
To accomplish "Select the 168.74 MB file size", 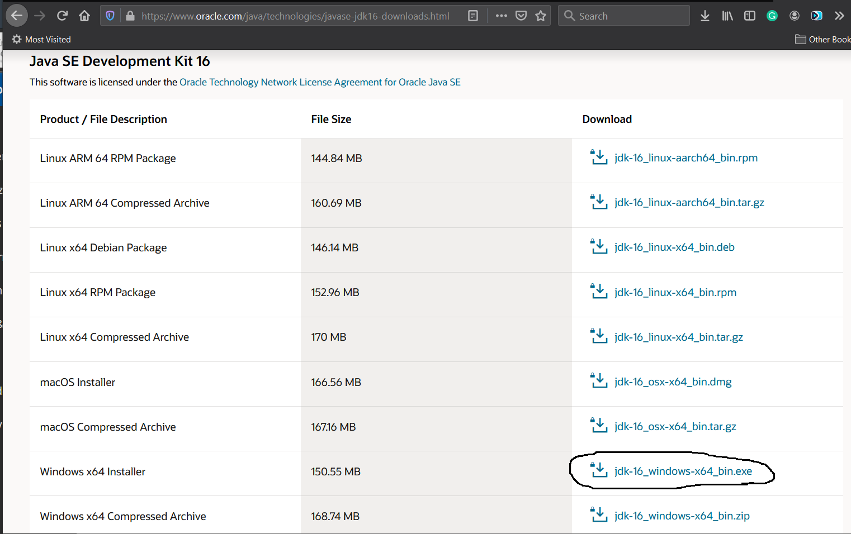I will pos(335,516).
